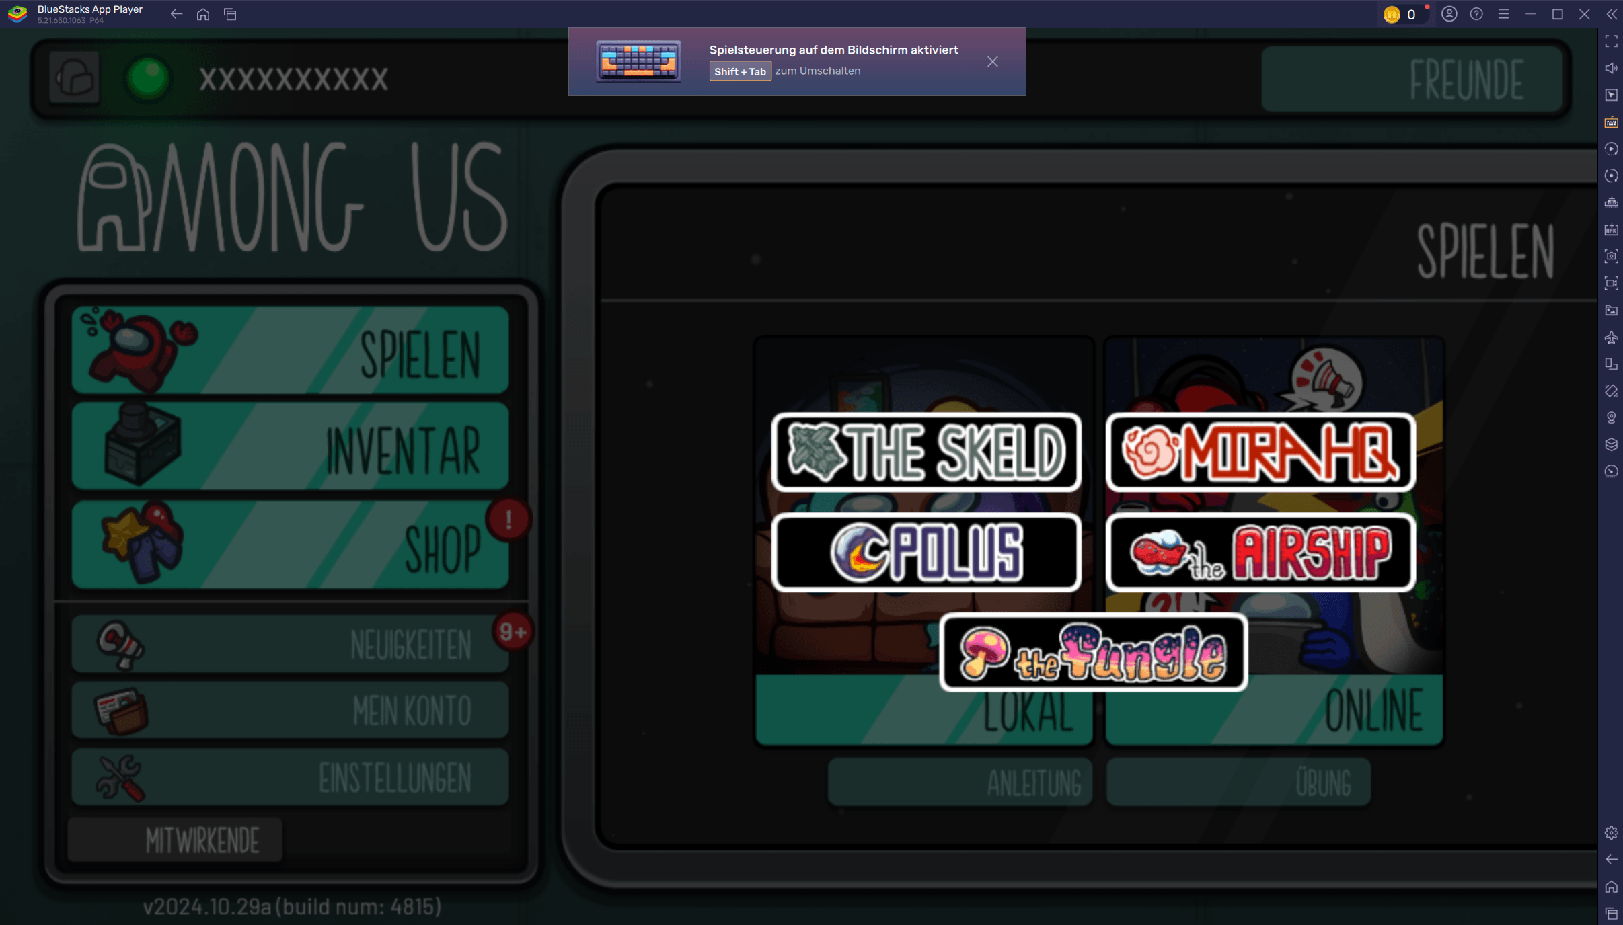Click the install APK icon in sidebar
Image resolution: width=1623 pixels, height=925 pixels.
(x=1611, y=230)
